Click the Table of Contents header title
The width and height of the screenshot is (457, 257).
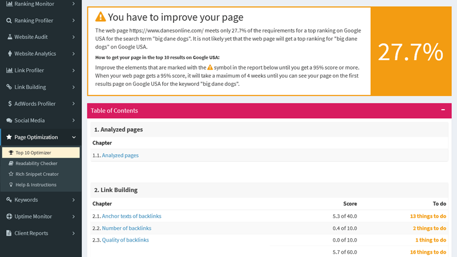click(x=114, y=111)
